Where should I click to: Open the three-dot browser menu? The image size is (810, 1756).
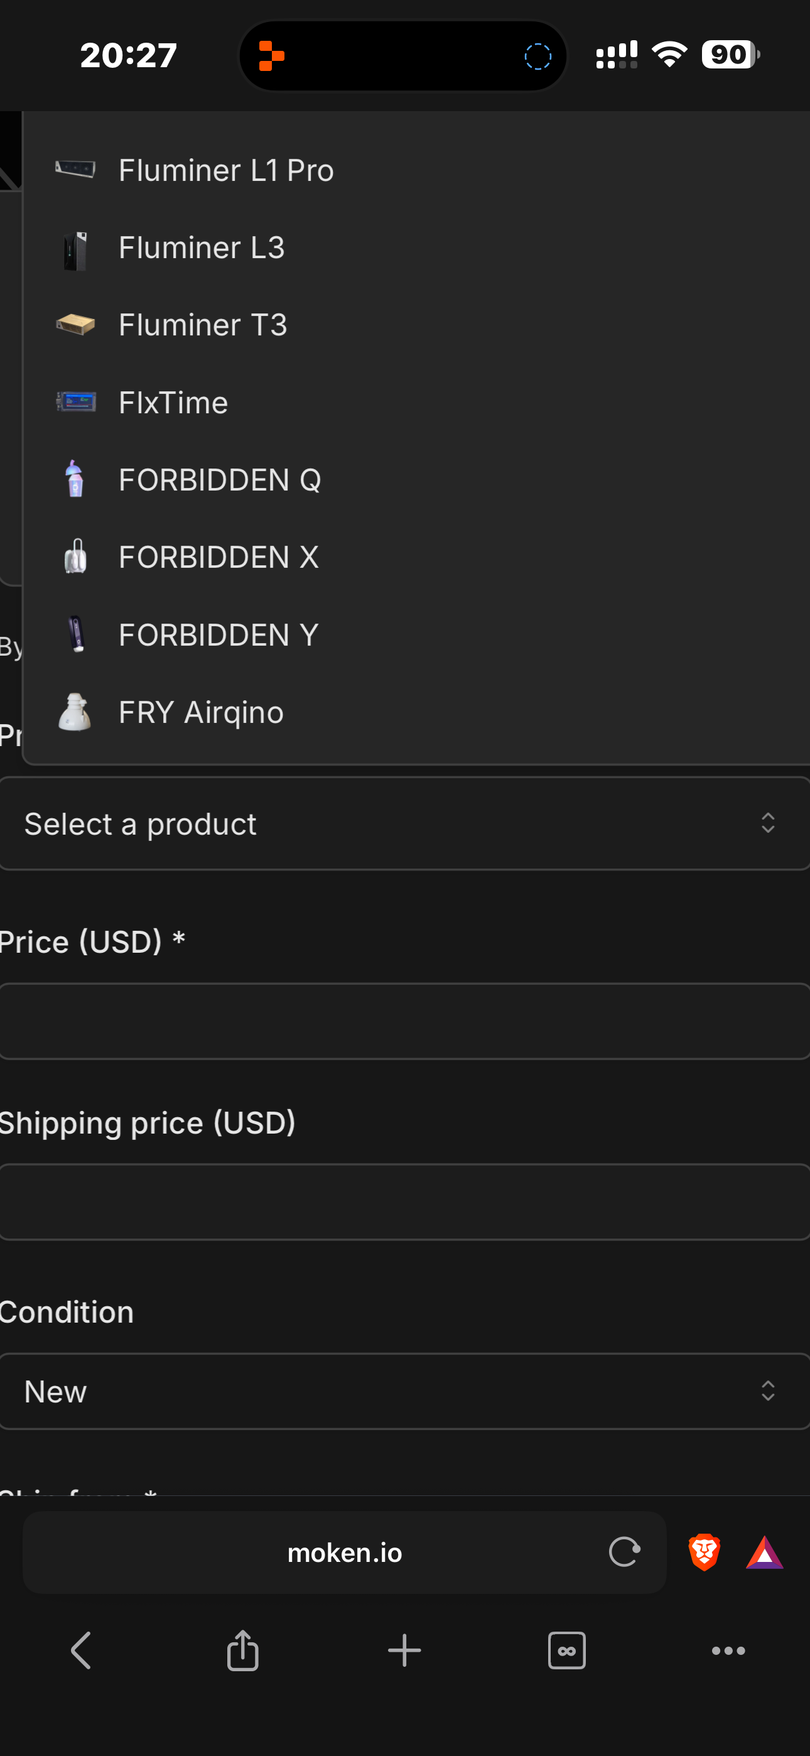tap(728, 1650)
